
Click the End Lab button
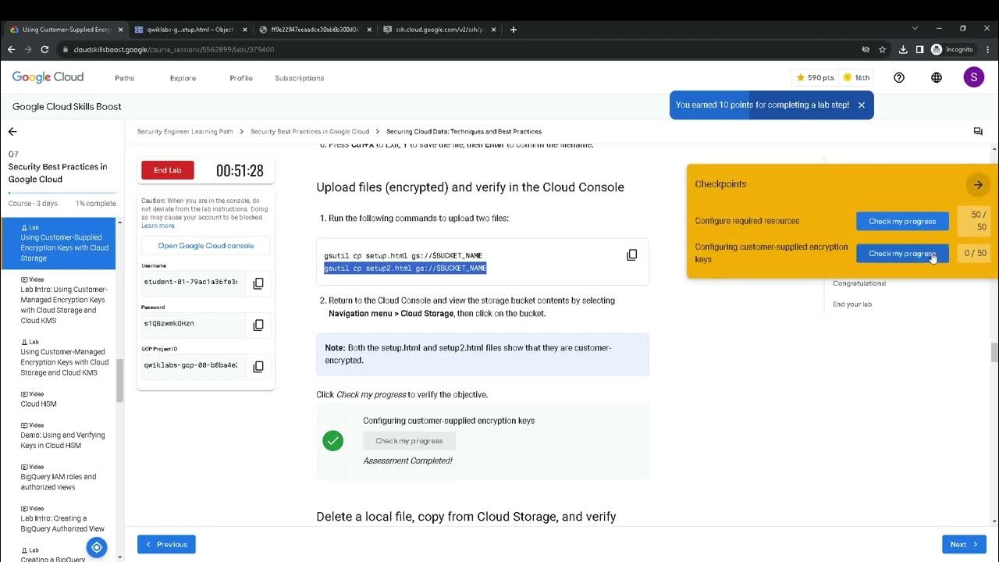168,170
